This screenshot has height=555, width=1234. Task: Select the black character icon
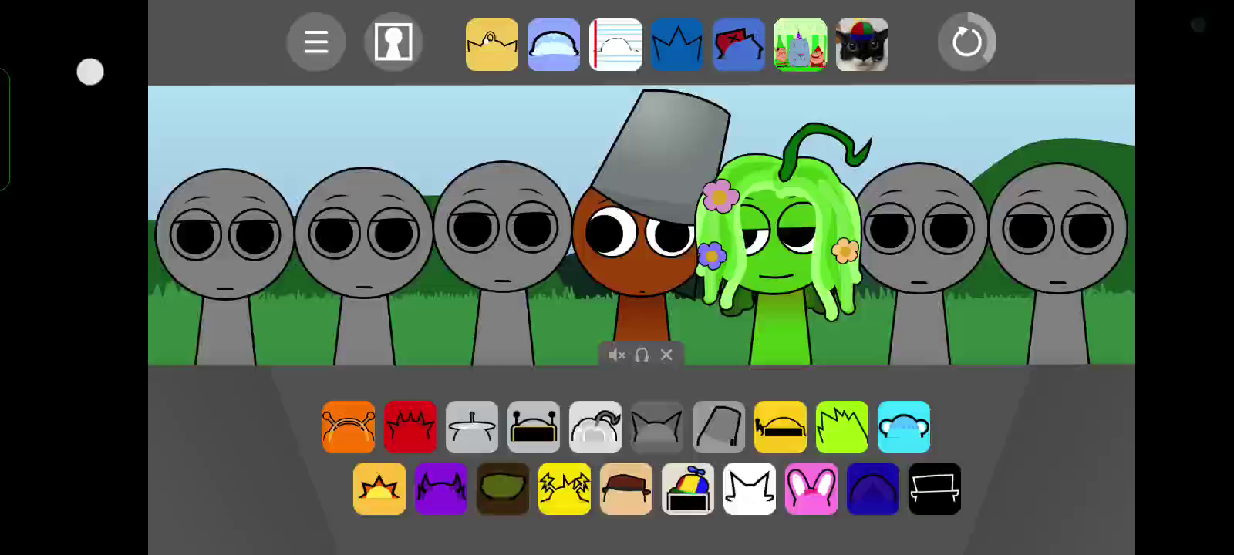pyautogui.click(x=935, y=489)
